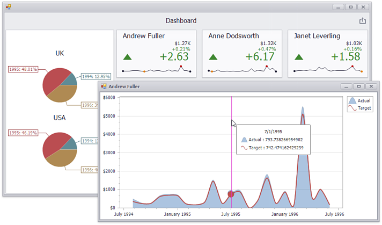Click the USA pie label 1995: 46.19%

click(x=23, y=133)
